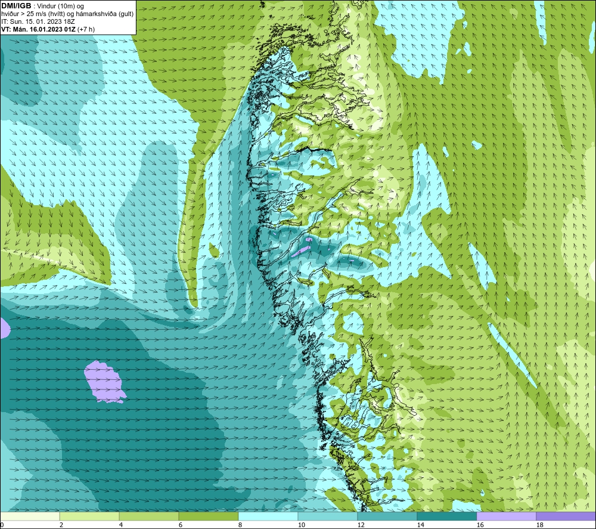Click the legend scale value "18"

[x=540, y=525]
